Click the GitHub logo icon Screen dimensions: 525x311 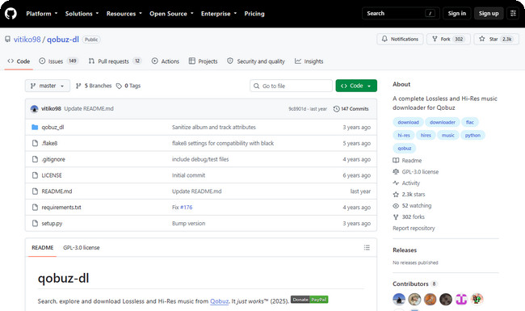pos(10,14)
